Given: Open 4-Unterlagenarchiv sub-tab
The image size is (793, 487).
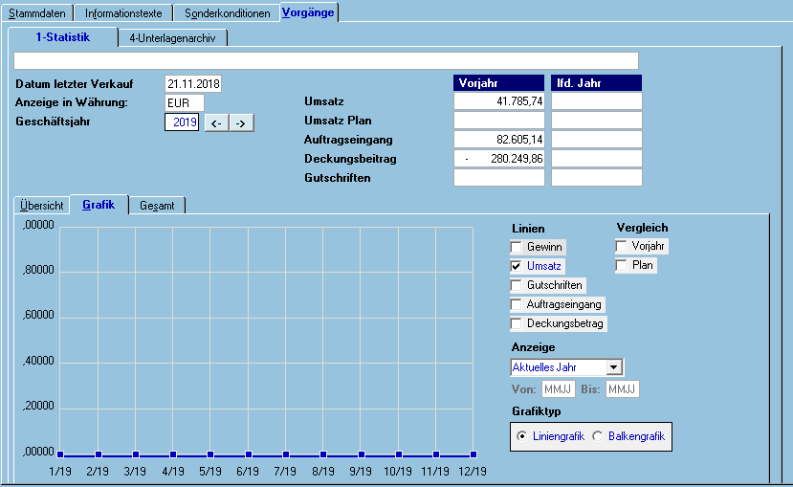Looking at the screenshot, I should point(172,38).
